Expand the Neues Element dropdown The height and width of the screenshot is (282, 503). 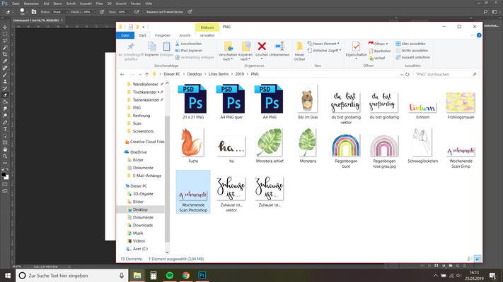(x=326, y=43)
